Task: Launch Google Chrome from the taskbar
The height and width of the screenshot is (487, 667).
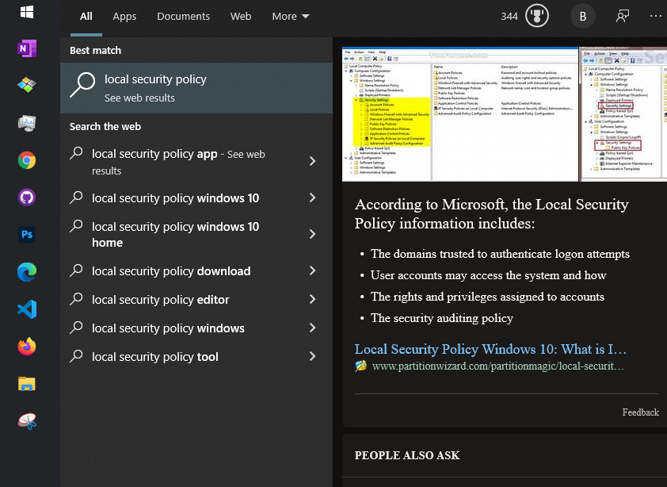Action: tap(27, 160)
